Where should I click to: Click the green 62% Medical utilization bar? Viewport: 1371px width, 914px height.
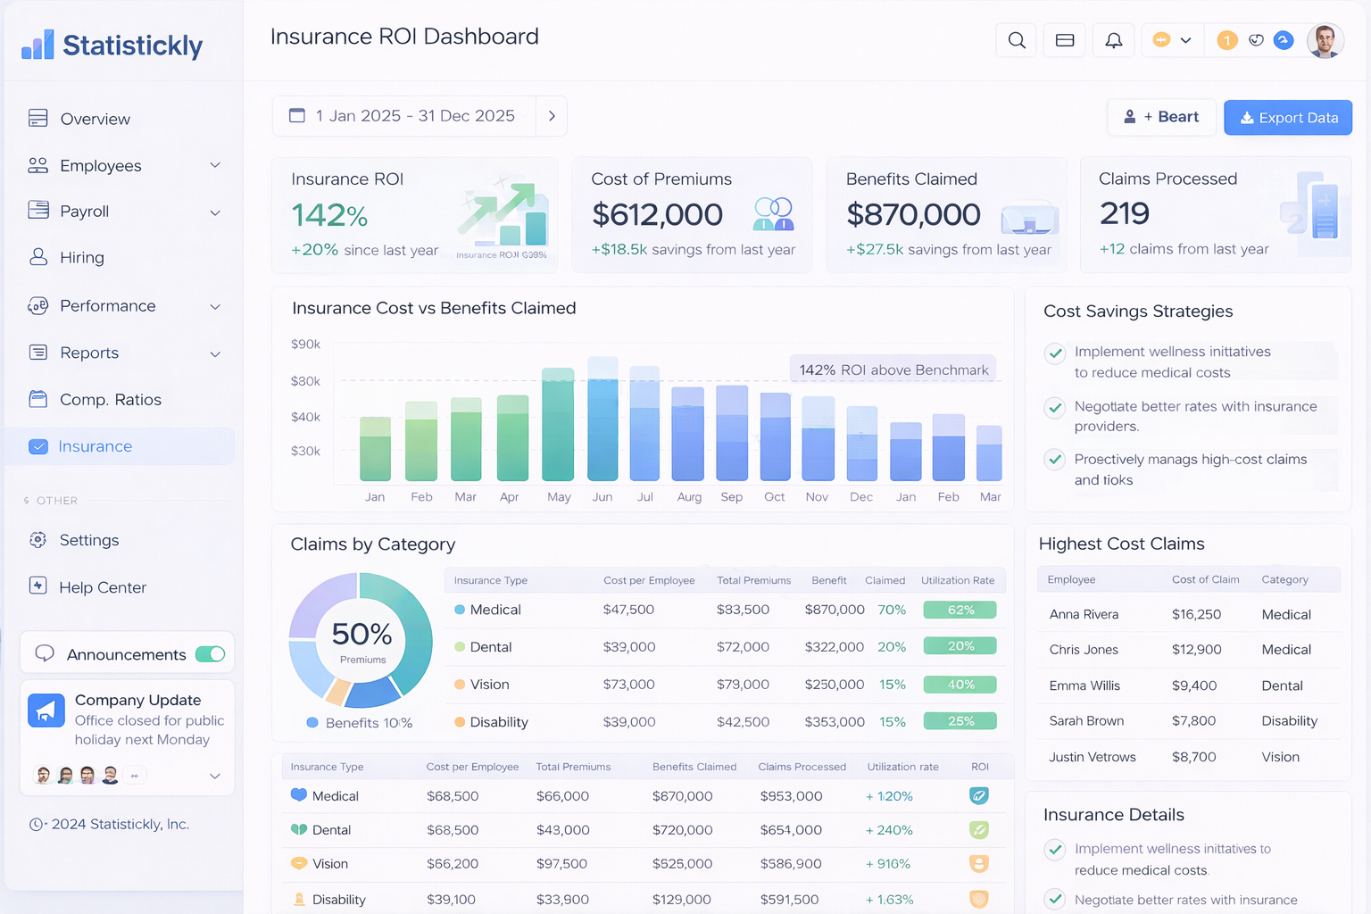click(960, 611)
